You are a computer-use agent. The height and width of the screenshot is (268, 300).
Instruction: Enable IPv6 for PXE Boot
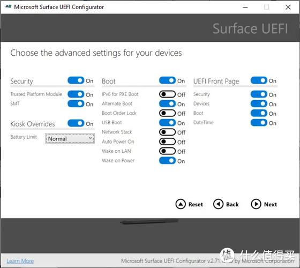(167, 94)
